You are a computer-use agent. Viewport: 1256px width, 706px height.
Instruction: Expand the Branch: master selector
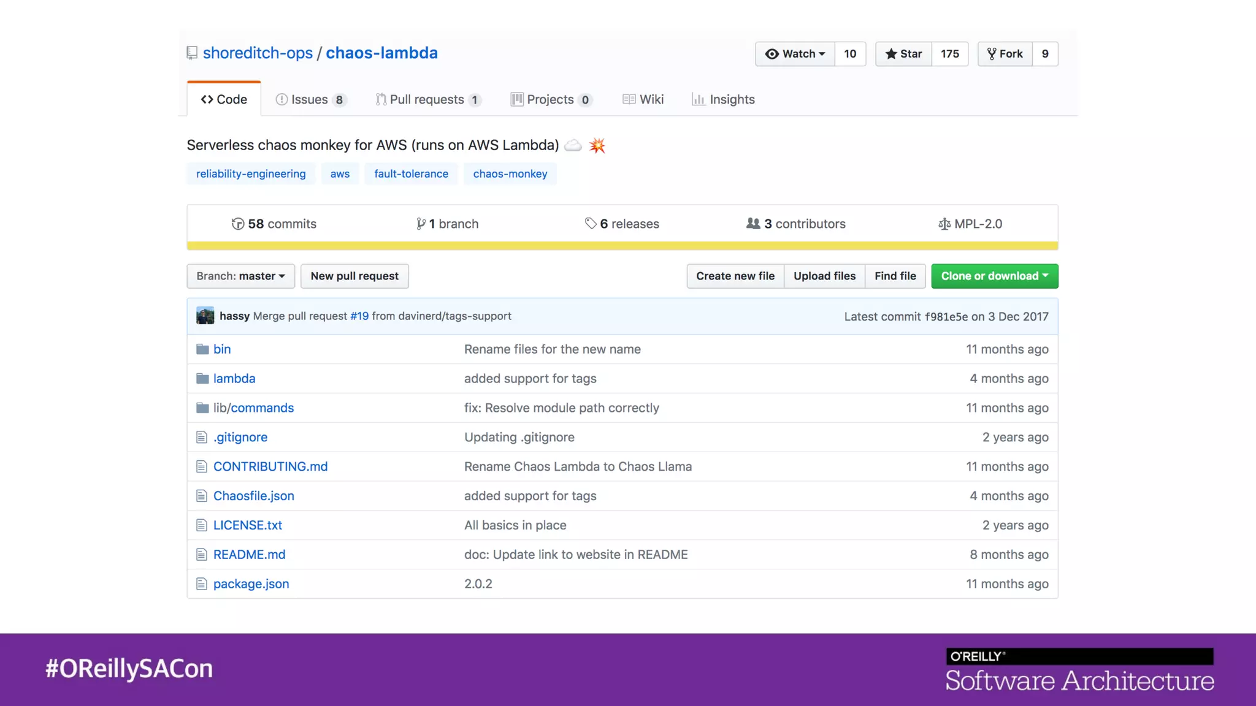[240, 276]
